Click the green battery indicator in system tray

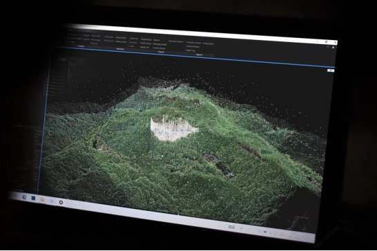[231, 227]
